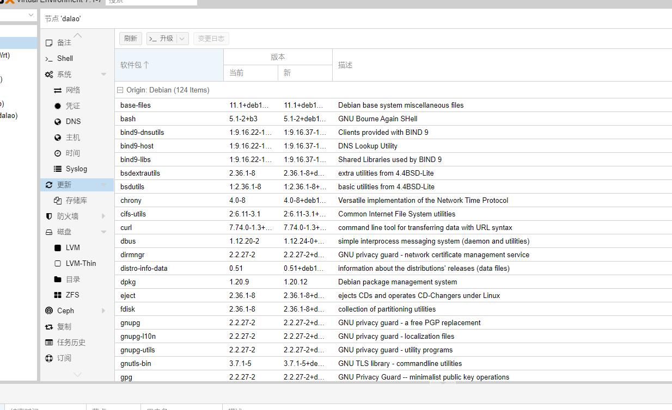
Task: Expand the 防火墙 submenu arrow
Action: tap(103, 216)
